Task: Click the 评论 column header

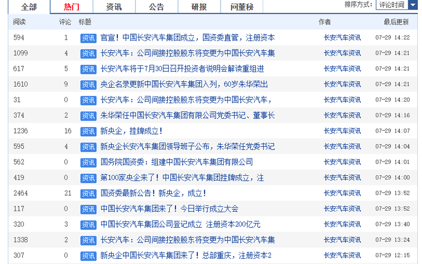Action: coord(65,22)
